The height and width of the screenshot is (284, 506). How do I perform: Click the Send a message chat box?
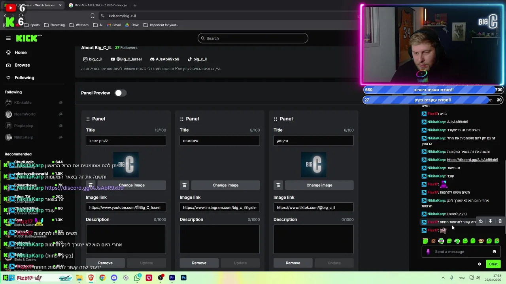(x=461, y=252)
